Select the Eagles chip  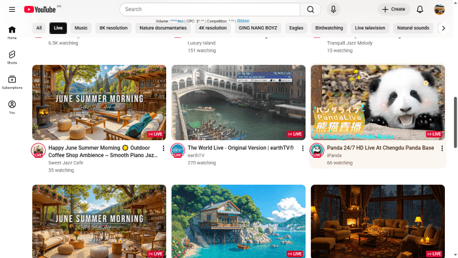[x=296, y=28]
